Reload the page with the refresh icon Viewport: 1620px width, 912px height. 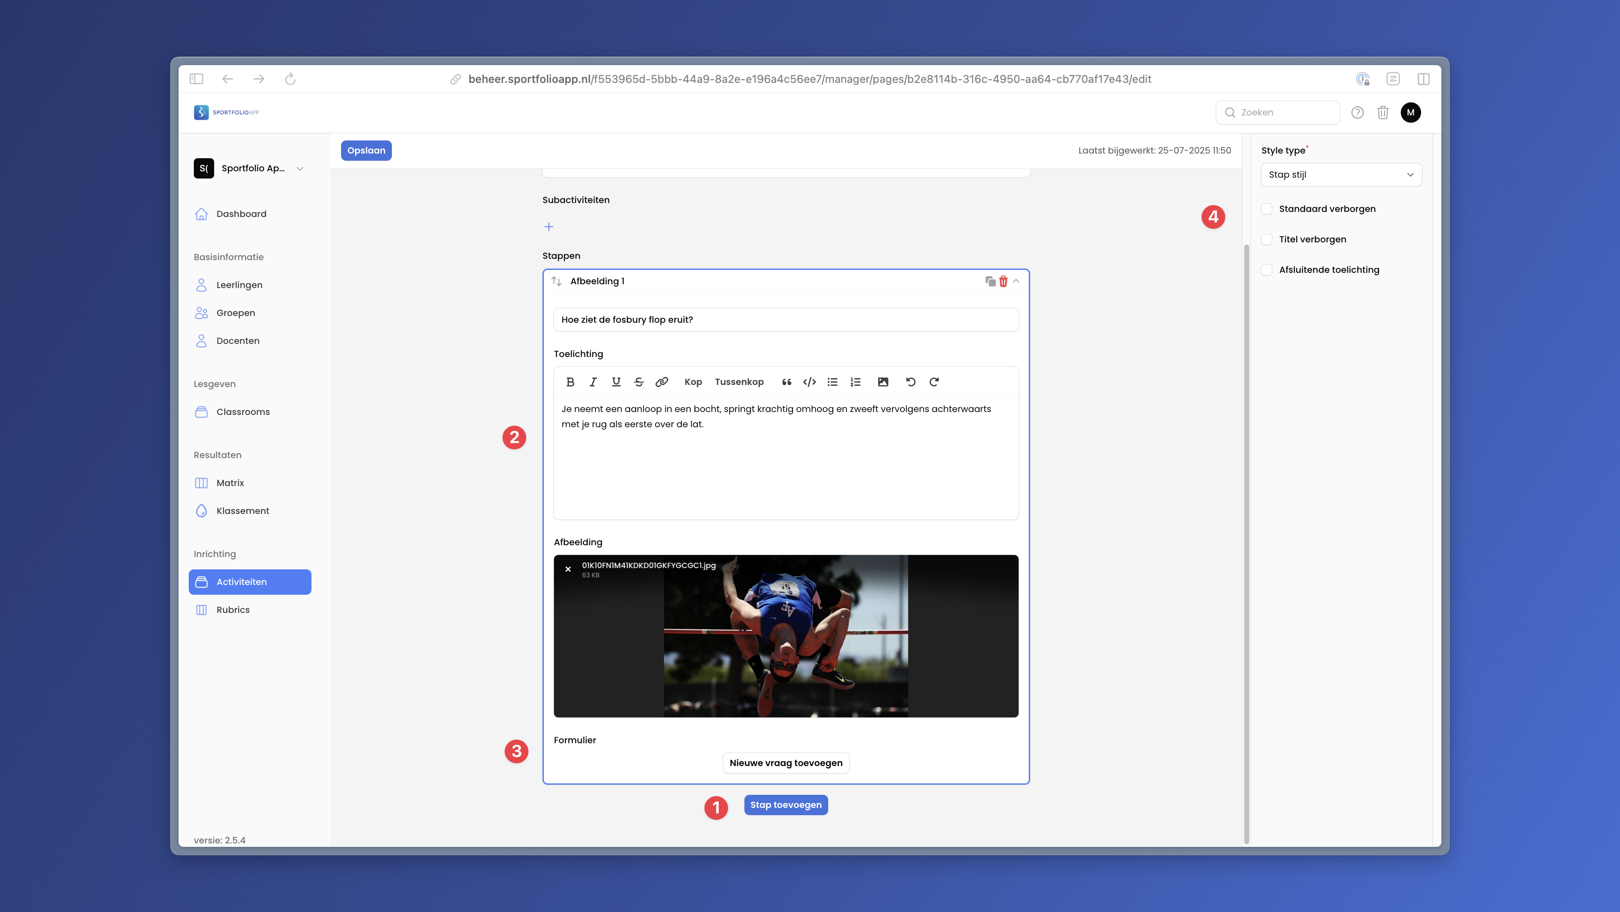click(290, 79)
